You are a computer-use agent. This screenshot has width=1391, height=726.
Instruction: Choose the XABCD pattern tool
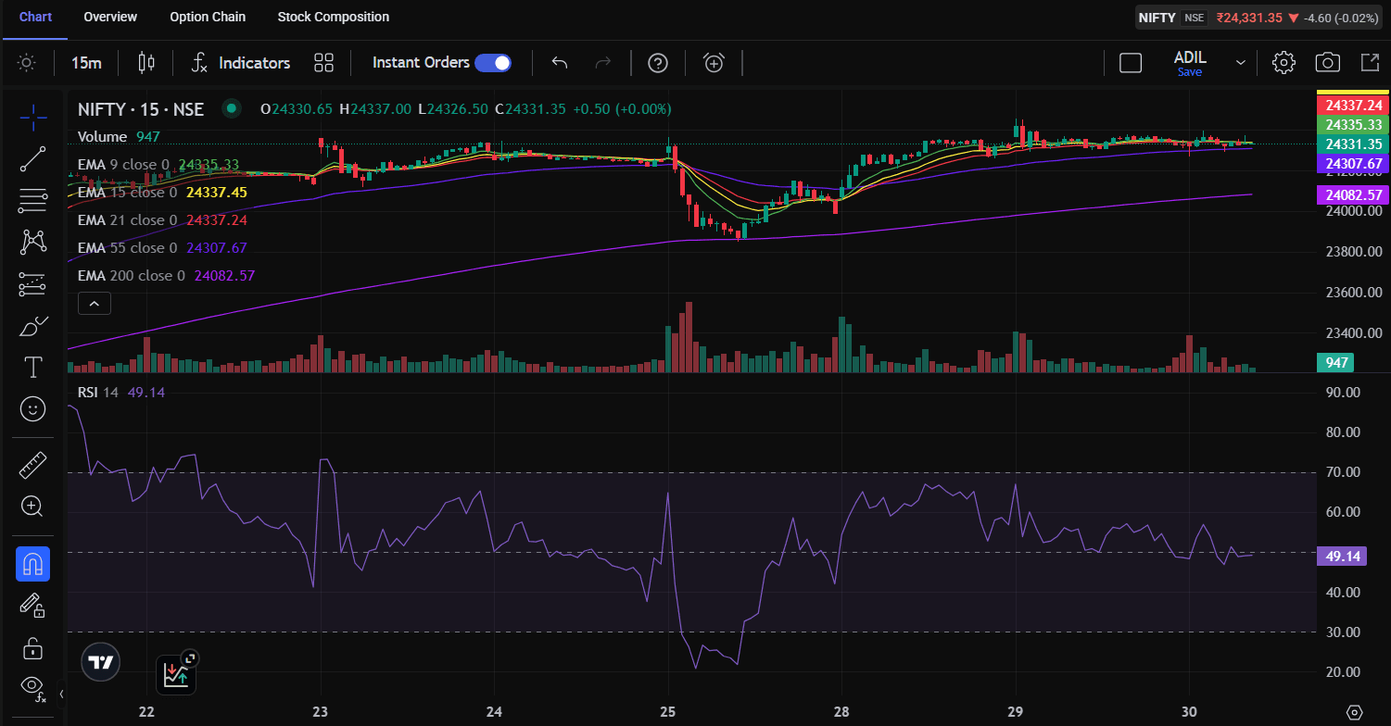coord(33,242)
